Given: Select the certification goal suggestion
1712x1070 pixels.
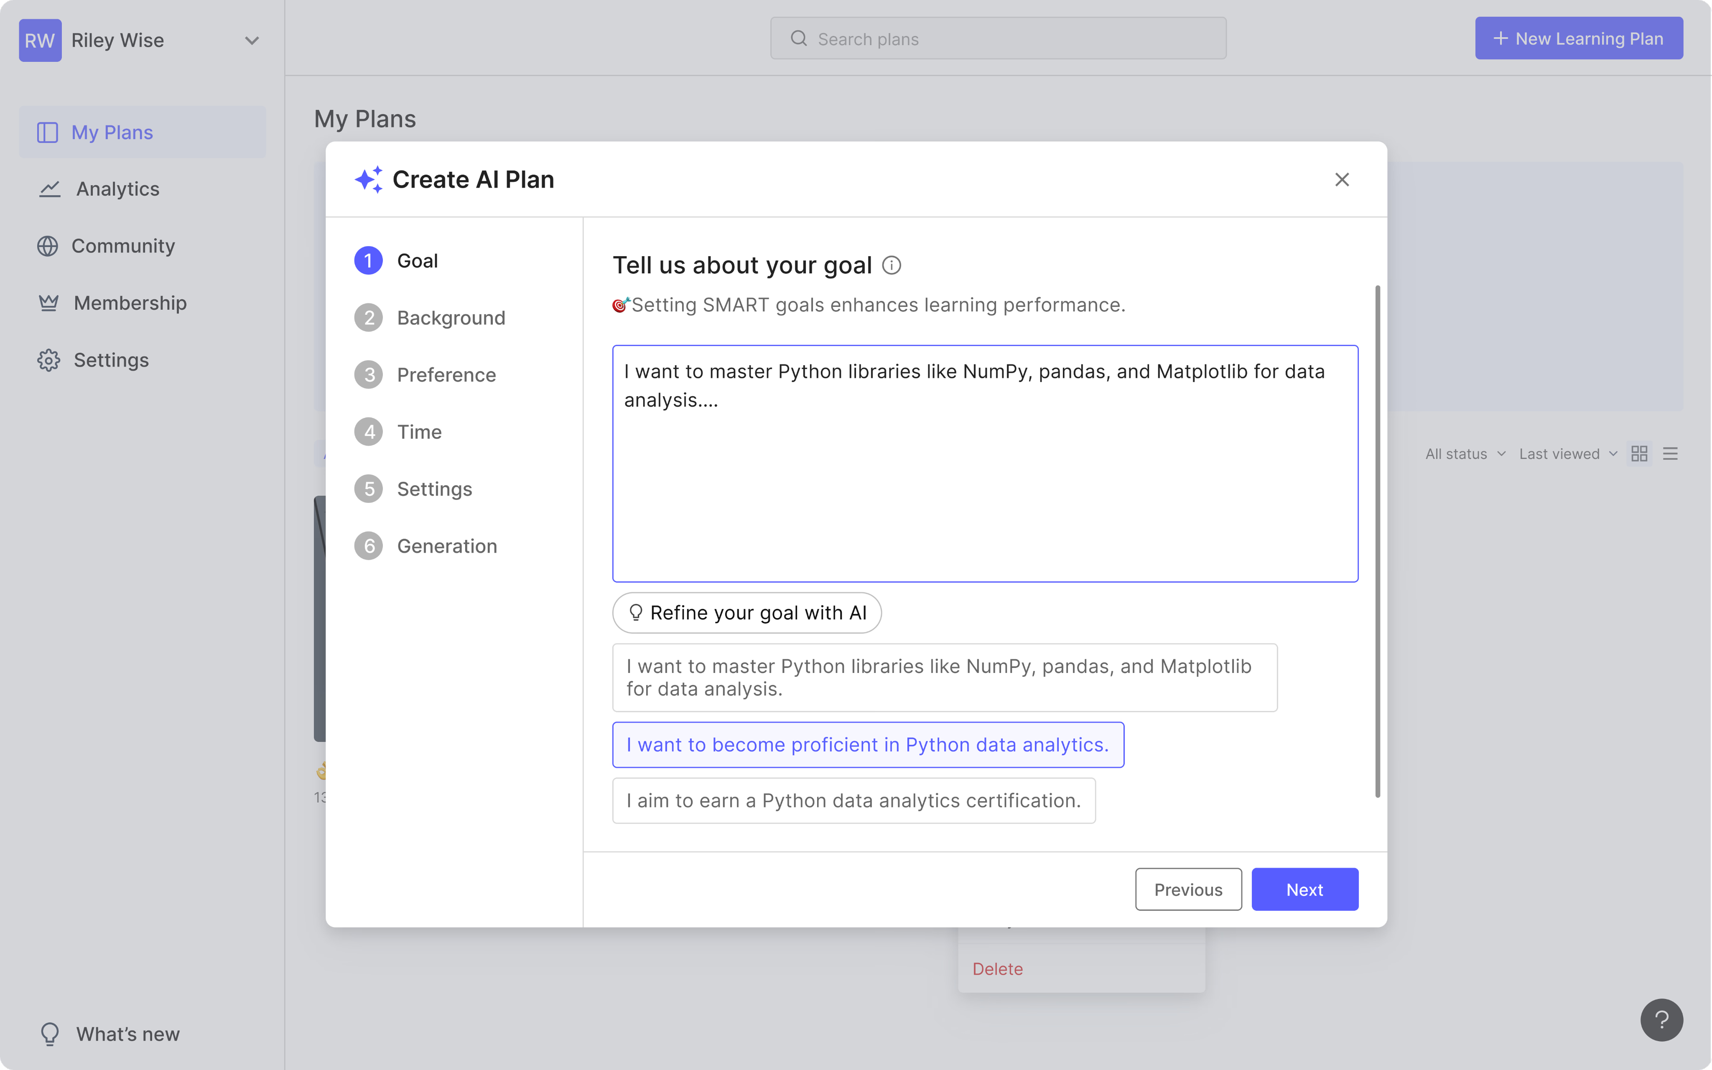Looking at the screenshot, I should click(854, 800).
